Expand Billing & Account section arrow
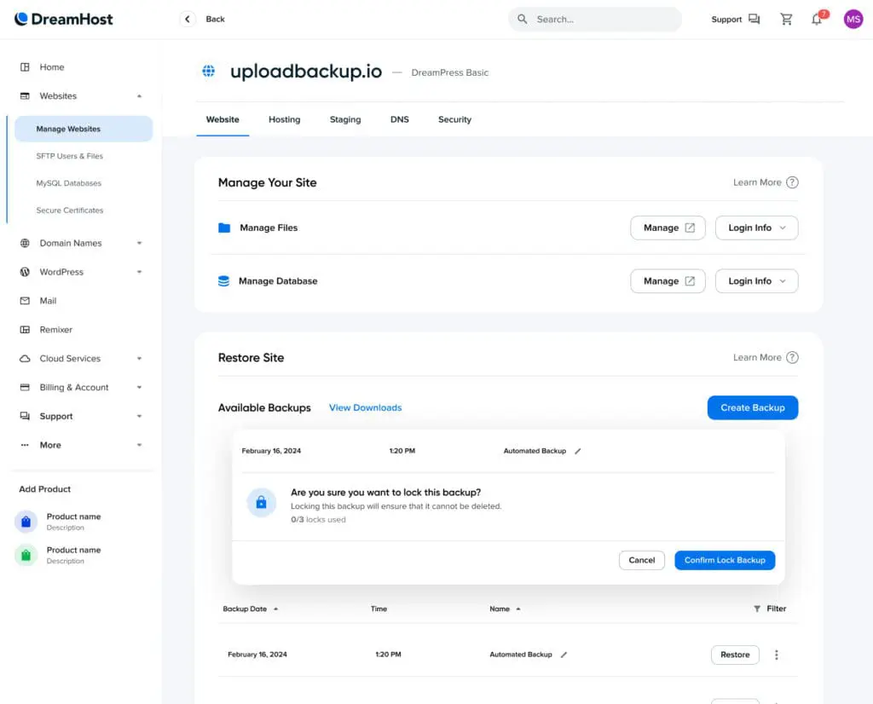The height and width of the screenshot is (704, 873). [x=139, y=387]
